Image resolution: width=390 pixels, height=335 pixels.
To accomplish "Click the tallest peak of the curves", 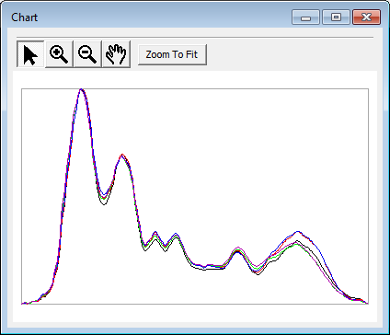I will pyautogui.click(x=82, y=89).
